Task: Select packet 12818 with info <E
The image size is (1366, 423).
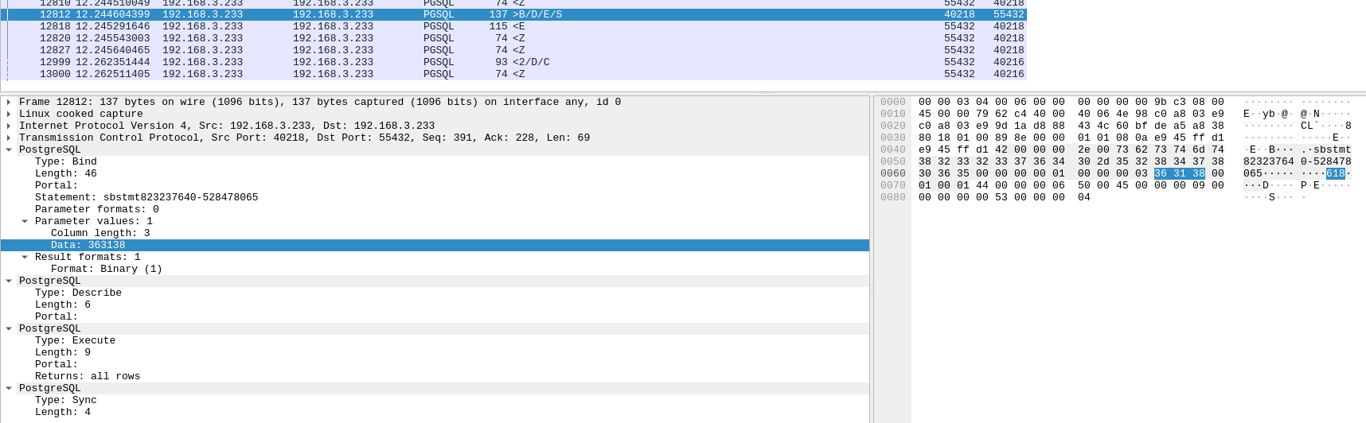Action: coord(513,26)
